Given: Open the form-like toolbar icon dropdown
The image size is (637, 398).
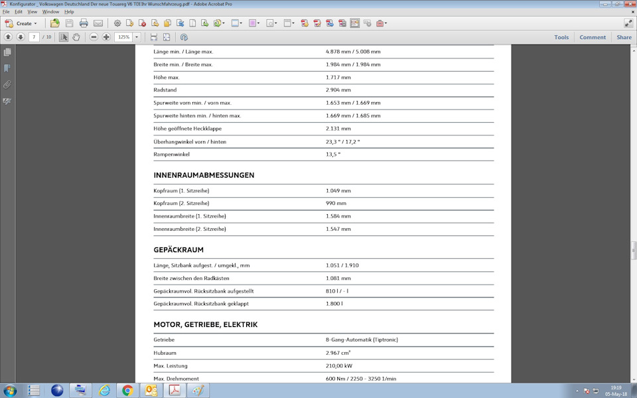Looking at the screenshot, I should pos(289,23).
